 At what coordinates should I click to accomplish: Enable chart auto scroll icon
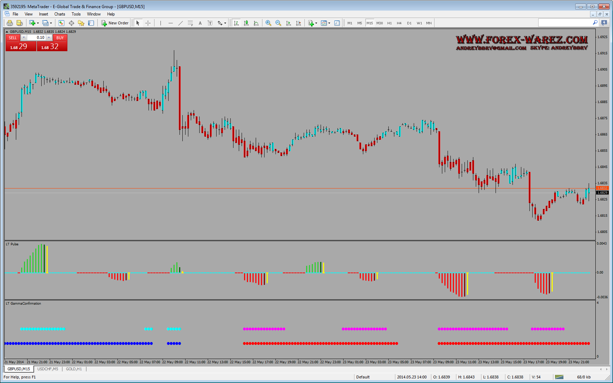pyautogui.click(x=289, y=23)
